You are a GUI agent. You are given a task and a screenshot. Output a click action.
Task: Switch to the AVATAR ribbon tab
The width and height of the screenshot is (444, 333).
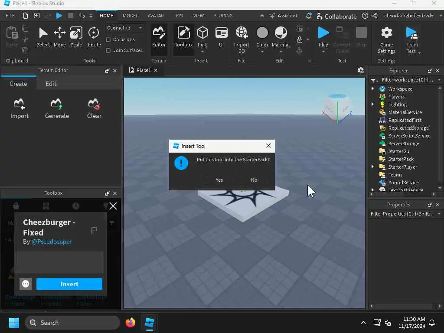(156, 16)
